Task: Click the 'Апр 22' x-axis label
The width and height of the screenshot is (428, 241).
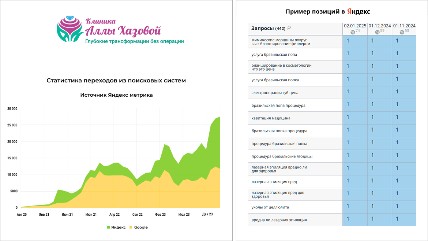Action: pos(114,215)
